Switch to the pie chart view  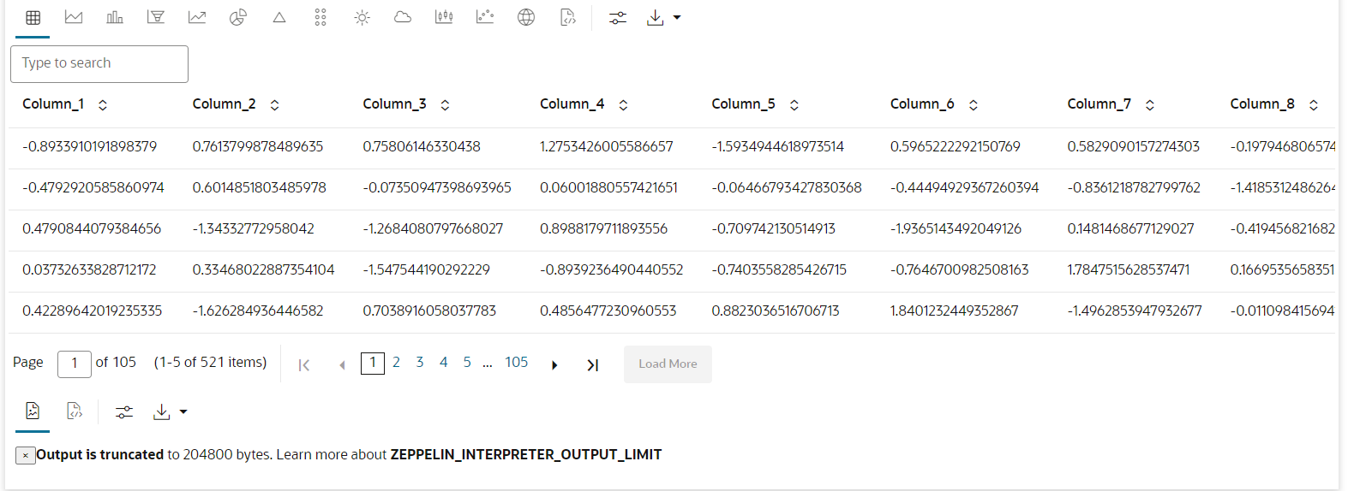click(238, 17)
